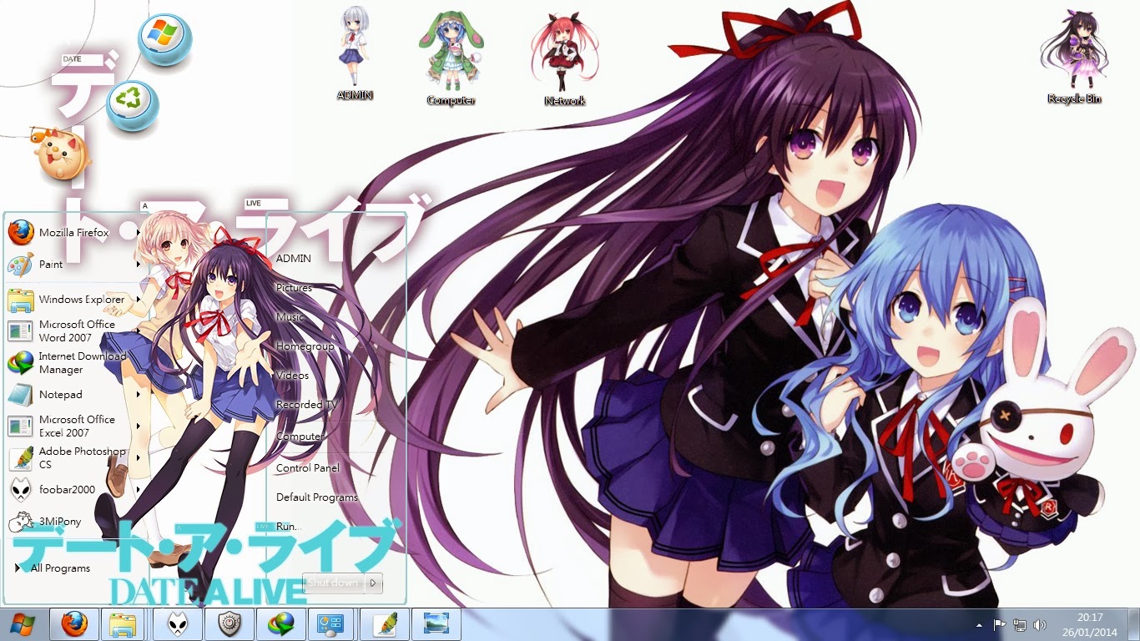The height and width of the screenshot is (641, 1140).
Task: Expand Mozilla Firefox jump list arrow
Action: pos(138,233)
